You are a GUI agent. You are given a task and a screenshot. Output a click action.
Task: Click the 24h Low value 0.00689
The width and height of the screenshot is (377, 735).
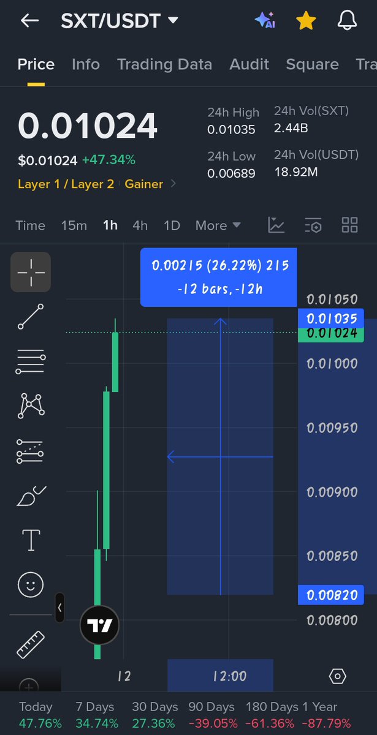[231, 173]
